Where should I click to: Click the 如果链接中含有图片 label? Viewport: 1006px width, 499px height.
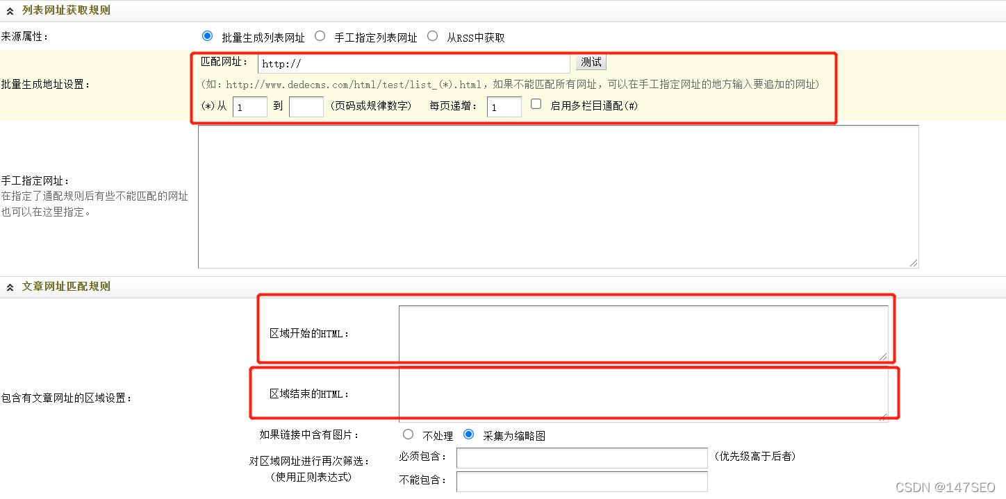[x=310, y=435]
